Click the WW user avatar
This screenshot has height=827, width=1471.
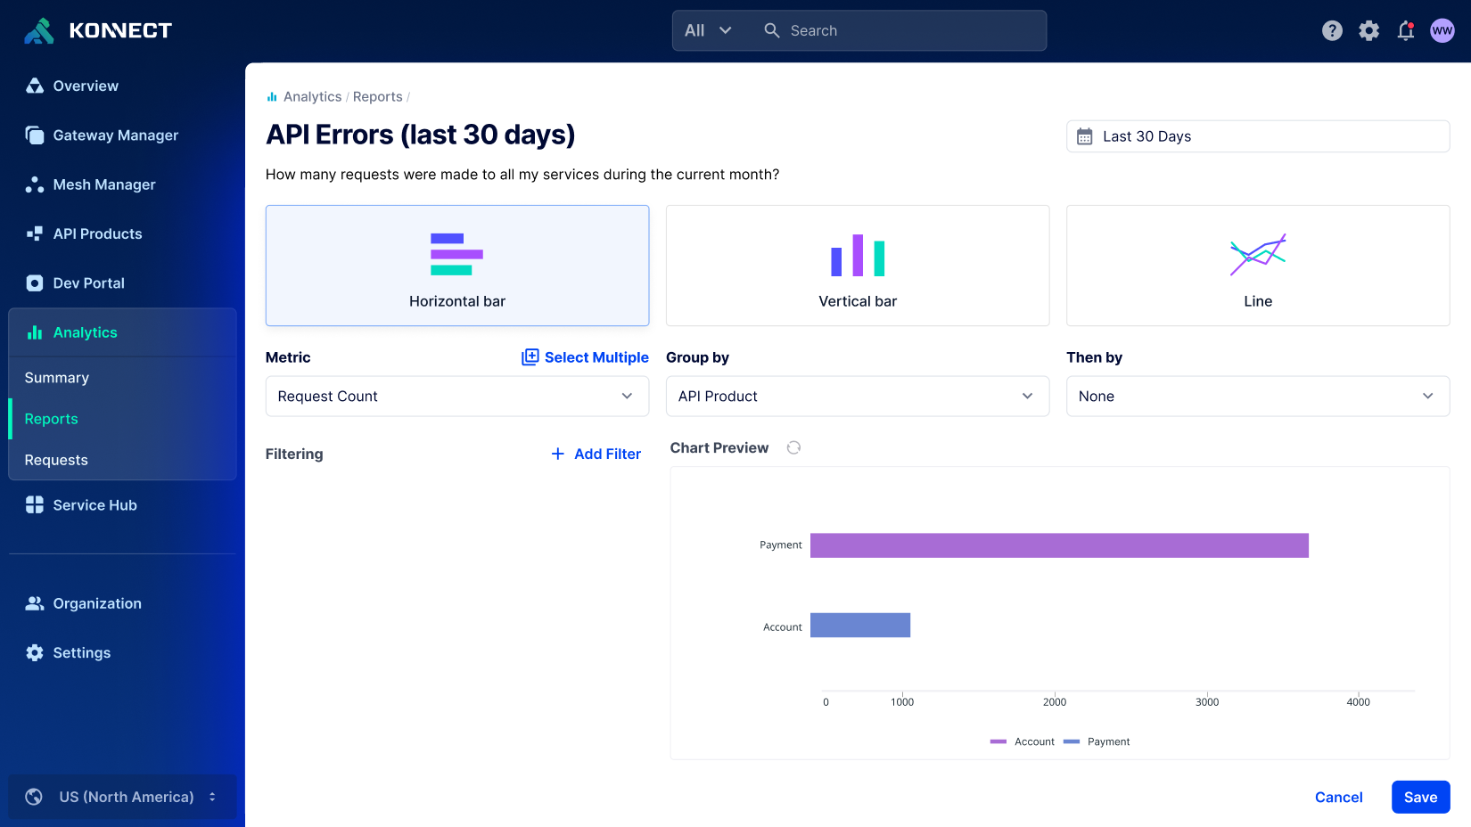[x=1442, y=31]
